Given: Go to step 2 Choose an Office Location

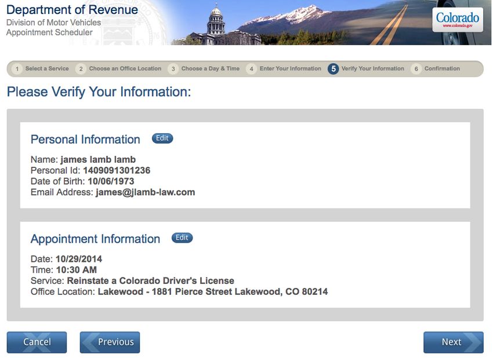Looking at the screenshot, I should (x=119, y=68).
